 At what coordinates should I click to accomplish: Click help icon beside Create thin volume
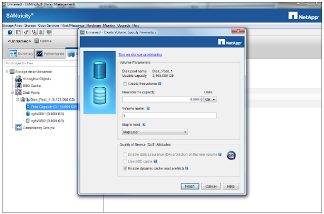click(x=160, y=84)
